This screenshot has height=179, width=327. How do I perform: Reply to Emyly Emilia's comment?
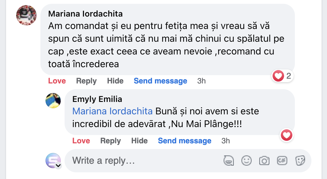pos(110,141)
